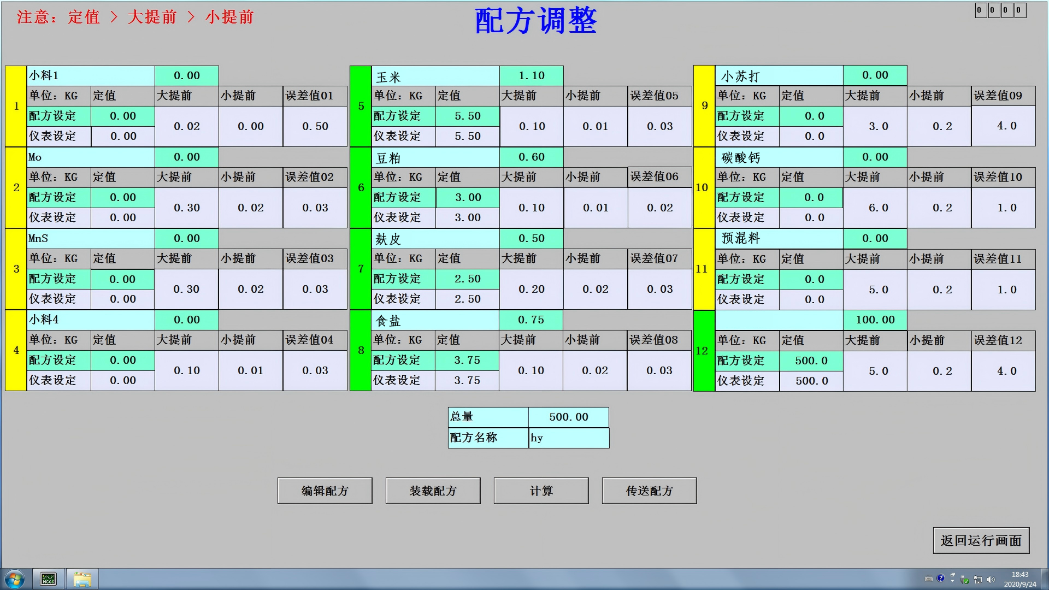The width and height of the screenshot is (1049, 590).
Task: Open Windows Explorer folder taskbar icon
Action: (82, 579)
